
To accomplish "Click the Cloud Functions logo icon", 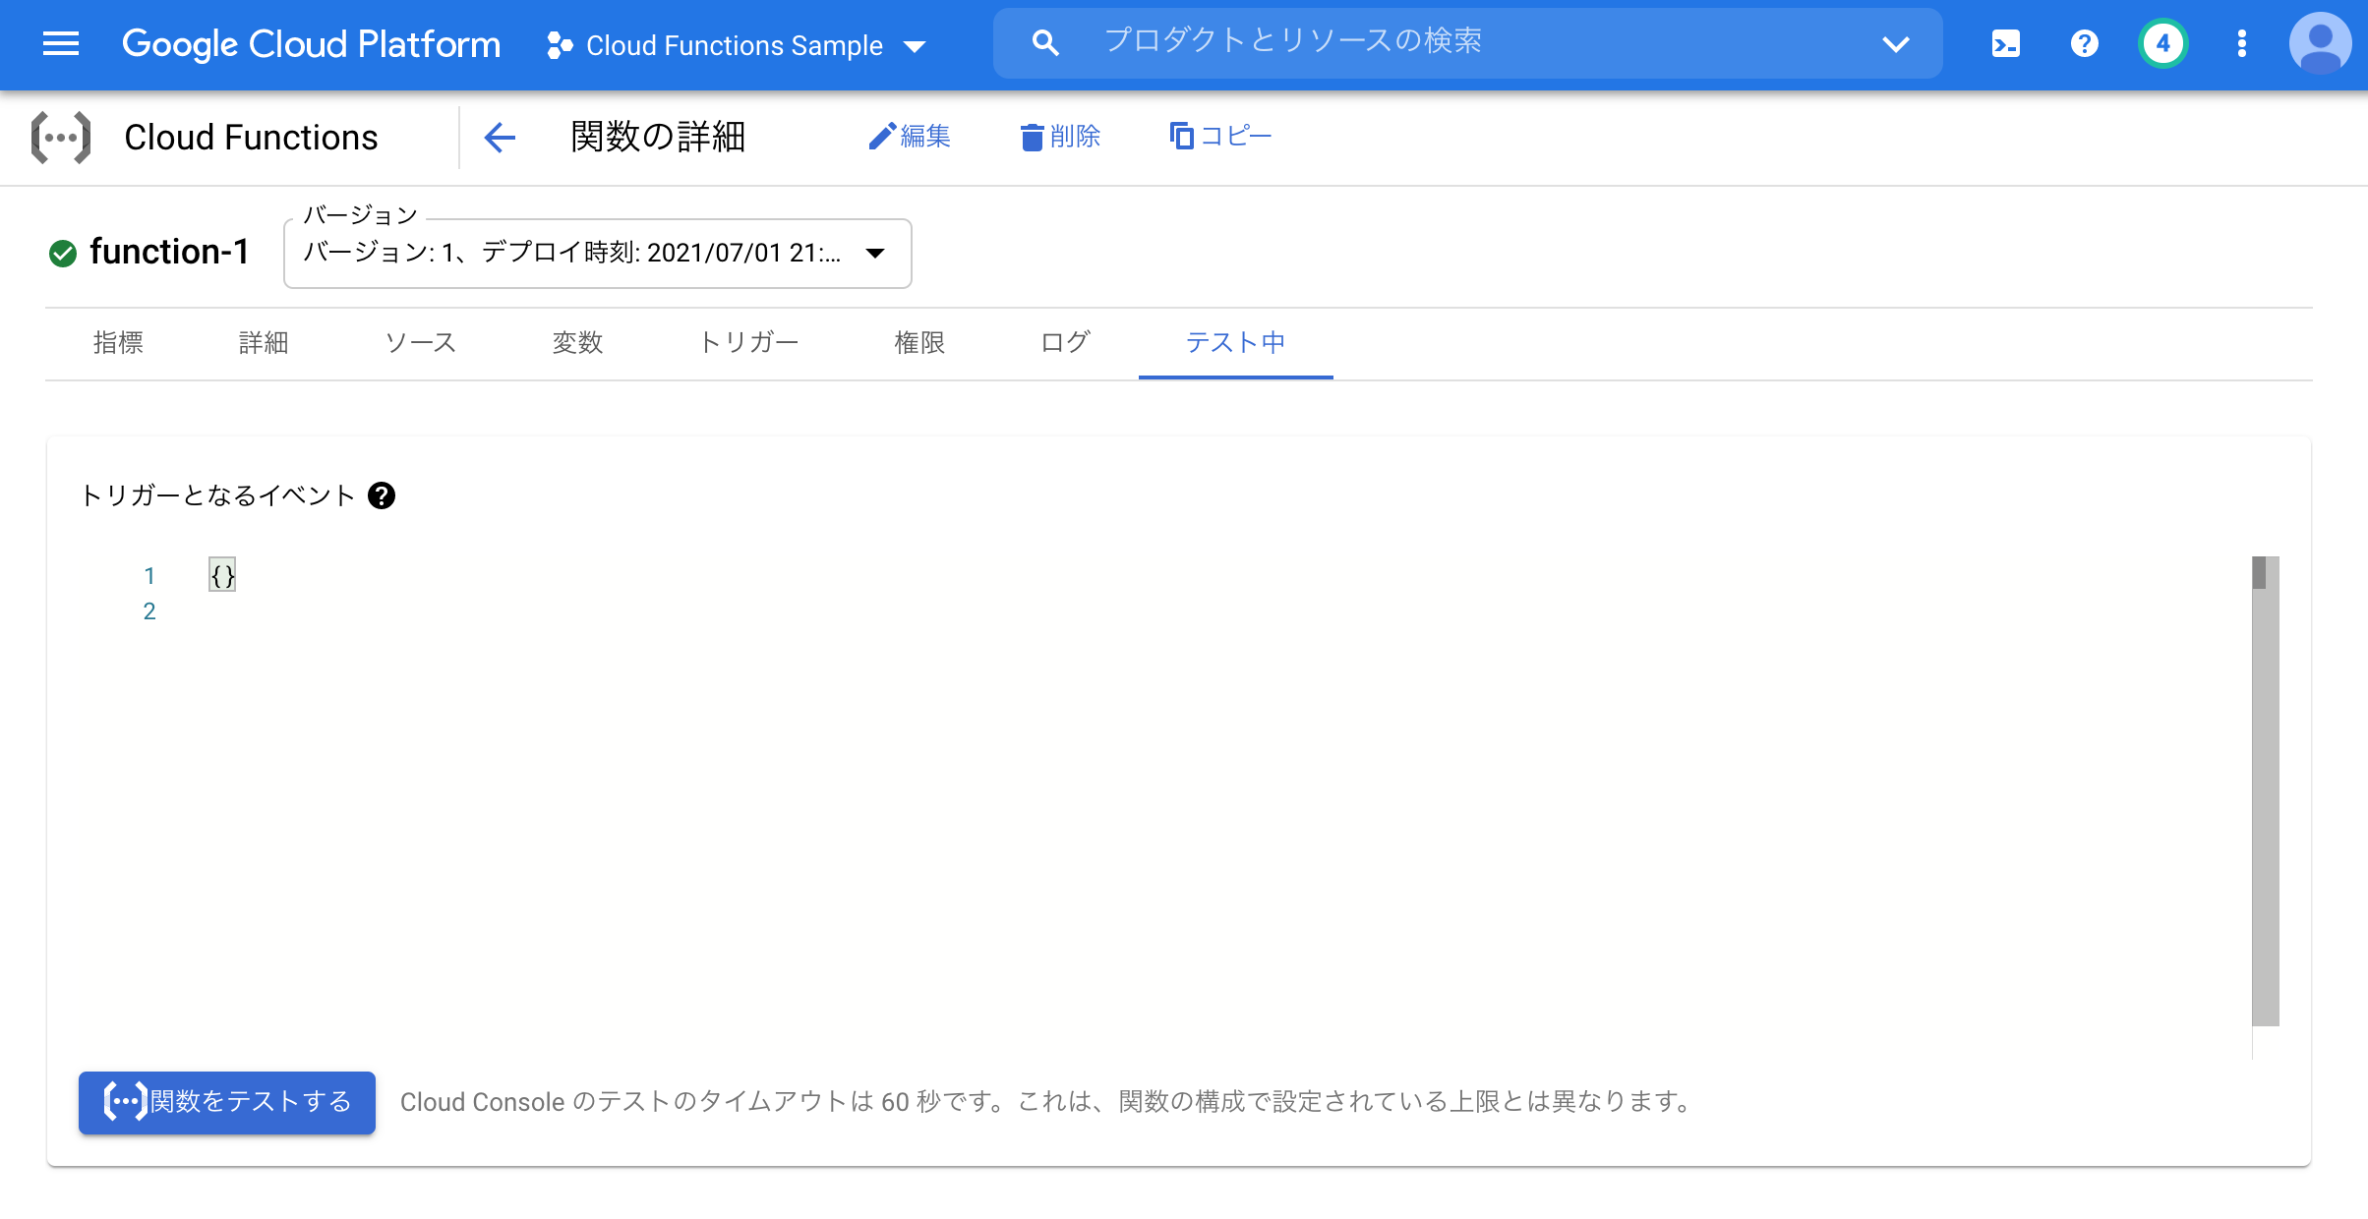I will click(61, 138).
